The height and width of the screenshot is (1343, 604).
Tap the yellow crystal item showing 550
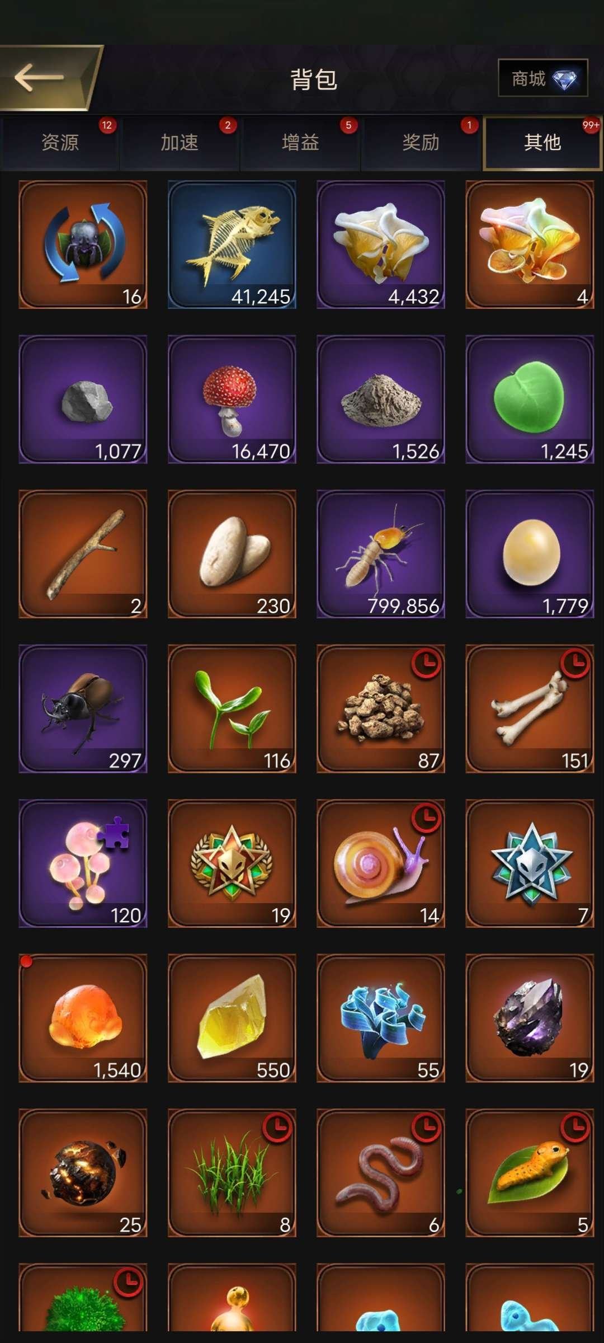click(x=232, y=1018)
